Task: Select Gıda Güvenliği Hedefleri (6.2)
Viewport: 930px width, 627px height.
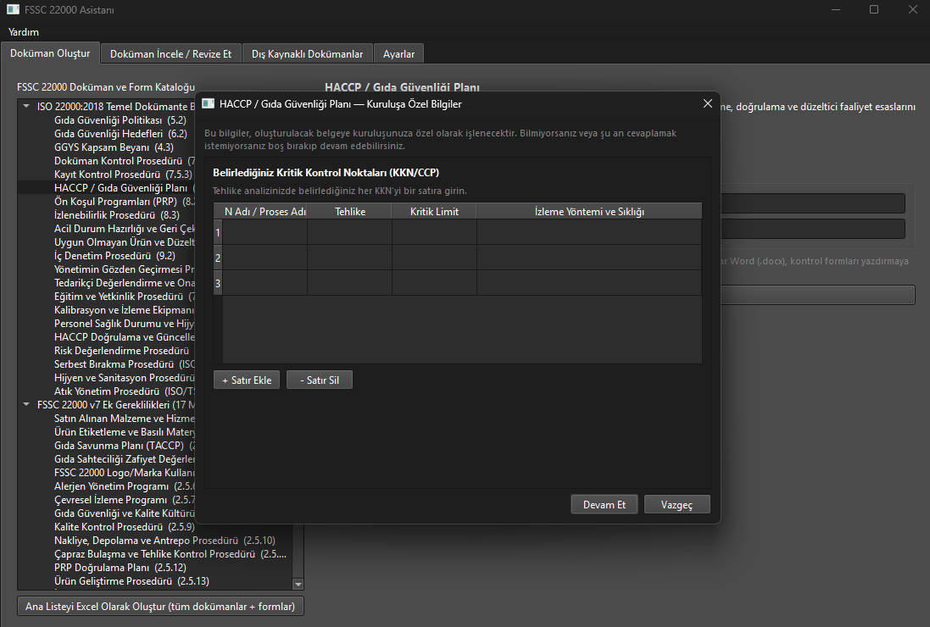Action: (121, 134)
